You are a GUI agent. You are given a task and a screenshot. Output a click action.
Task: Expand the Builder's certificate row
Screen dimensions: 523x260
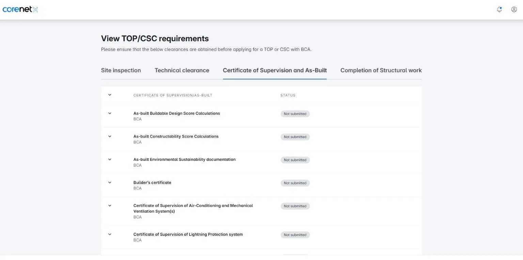pyautogui.click(x=110, y=182)
